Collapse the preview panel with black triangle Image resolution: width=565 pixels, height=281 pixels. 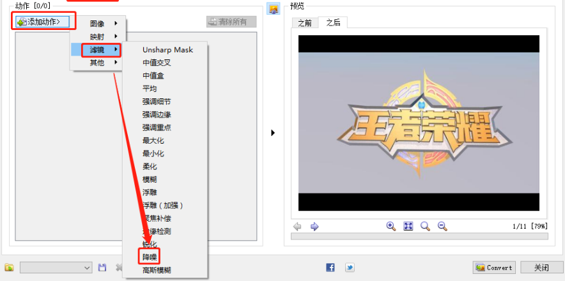click(273, 133)
